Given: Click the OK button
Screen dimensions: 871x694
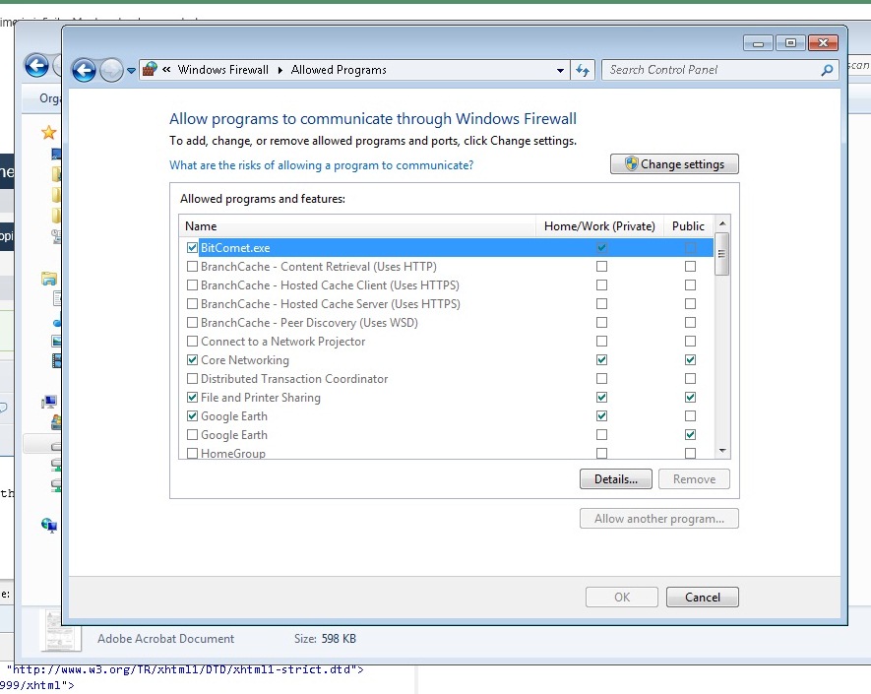Looking at the screenshot, I should 622,598.
